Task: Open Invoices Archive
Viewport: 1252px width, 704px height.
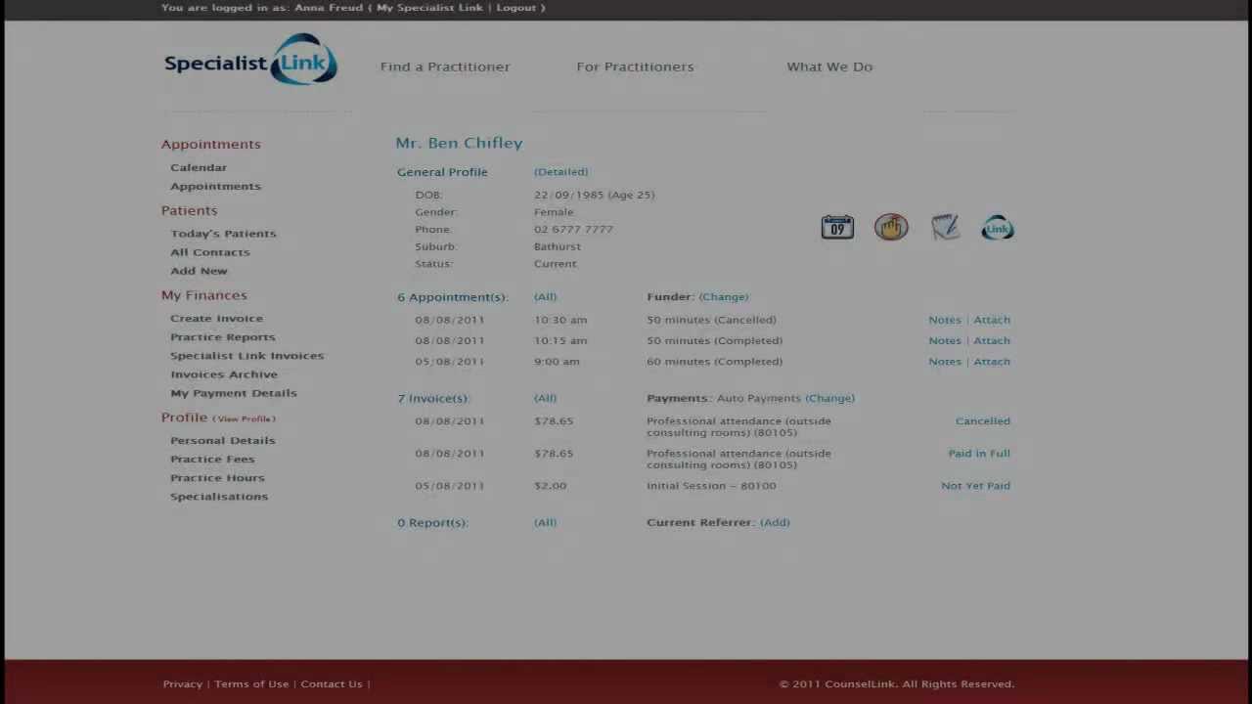Action: click(224, 374)
